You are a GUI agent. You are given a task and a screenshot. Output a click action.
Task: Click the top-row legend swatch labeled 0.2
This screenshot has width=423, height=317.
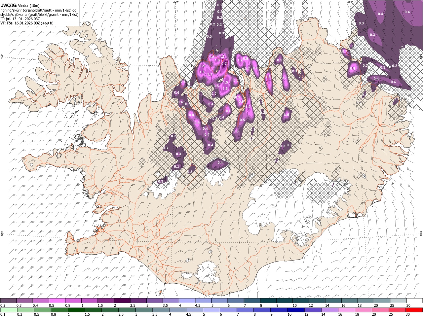(8, 300)
